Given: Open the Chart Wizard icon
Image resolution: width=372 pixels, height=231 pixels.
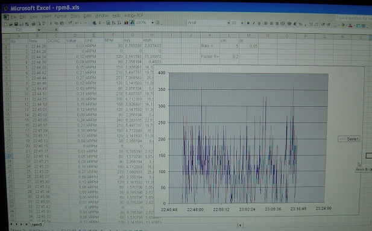Looking at the screenshot, I should [x=126, y=23].
